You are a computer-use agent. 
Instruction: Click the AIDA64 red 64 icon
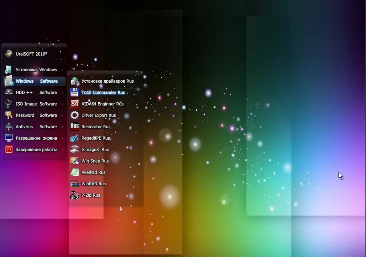[75, 104]
